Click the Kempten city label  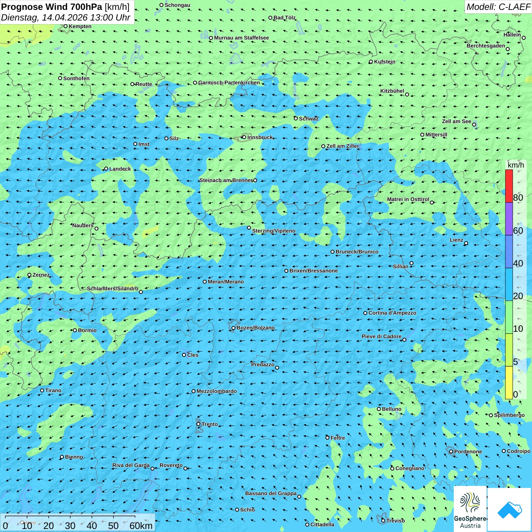click(80, 26)
